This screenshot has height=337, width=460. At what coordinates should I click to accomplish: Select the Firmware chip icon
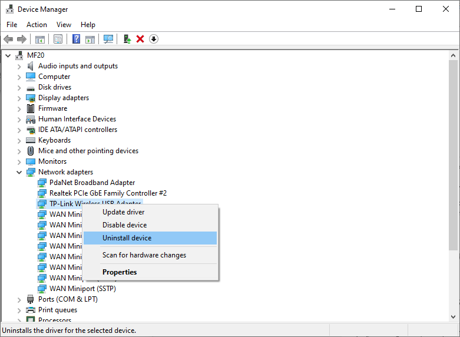point(31,108)
